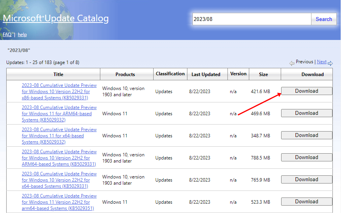Click the search input field
This screenshot has height=213, width=341.
252,19
